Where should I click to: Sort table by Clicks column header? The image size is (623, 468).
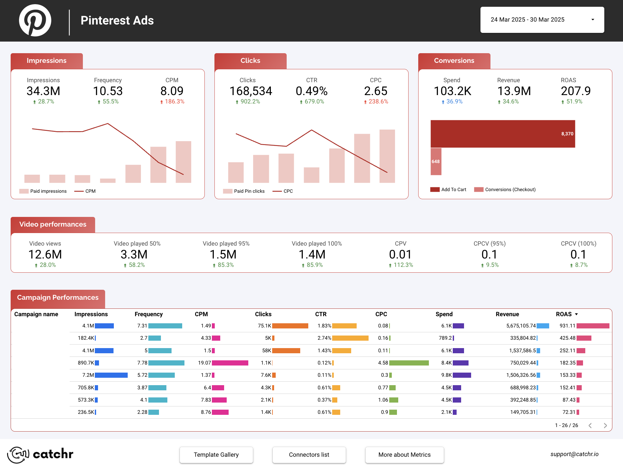pyautogui.click(x=263, y=314)
